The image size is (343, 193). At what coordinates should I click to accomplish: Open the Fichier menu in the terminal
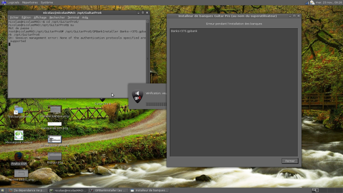tap(14, 18)
